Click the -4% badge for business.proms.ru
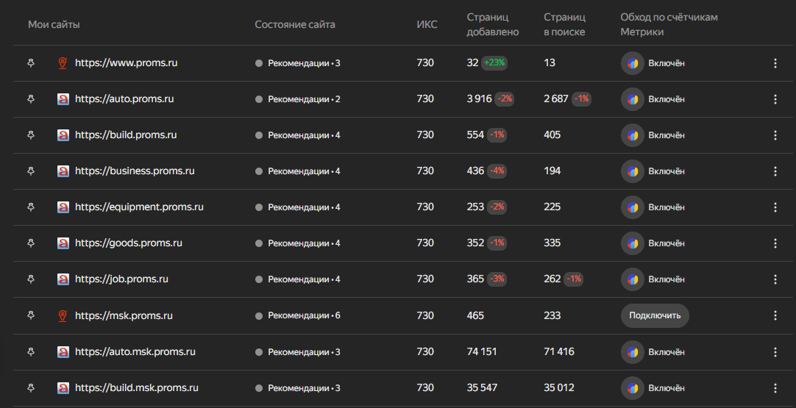This screenshot has height=408, width=796. [498, 171]
